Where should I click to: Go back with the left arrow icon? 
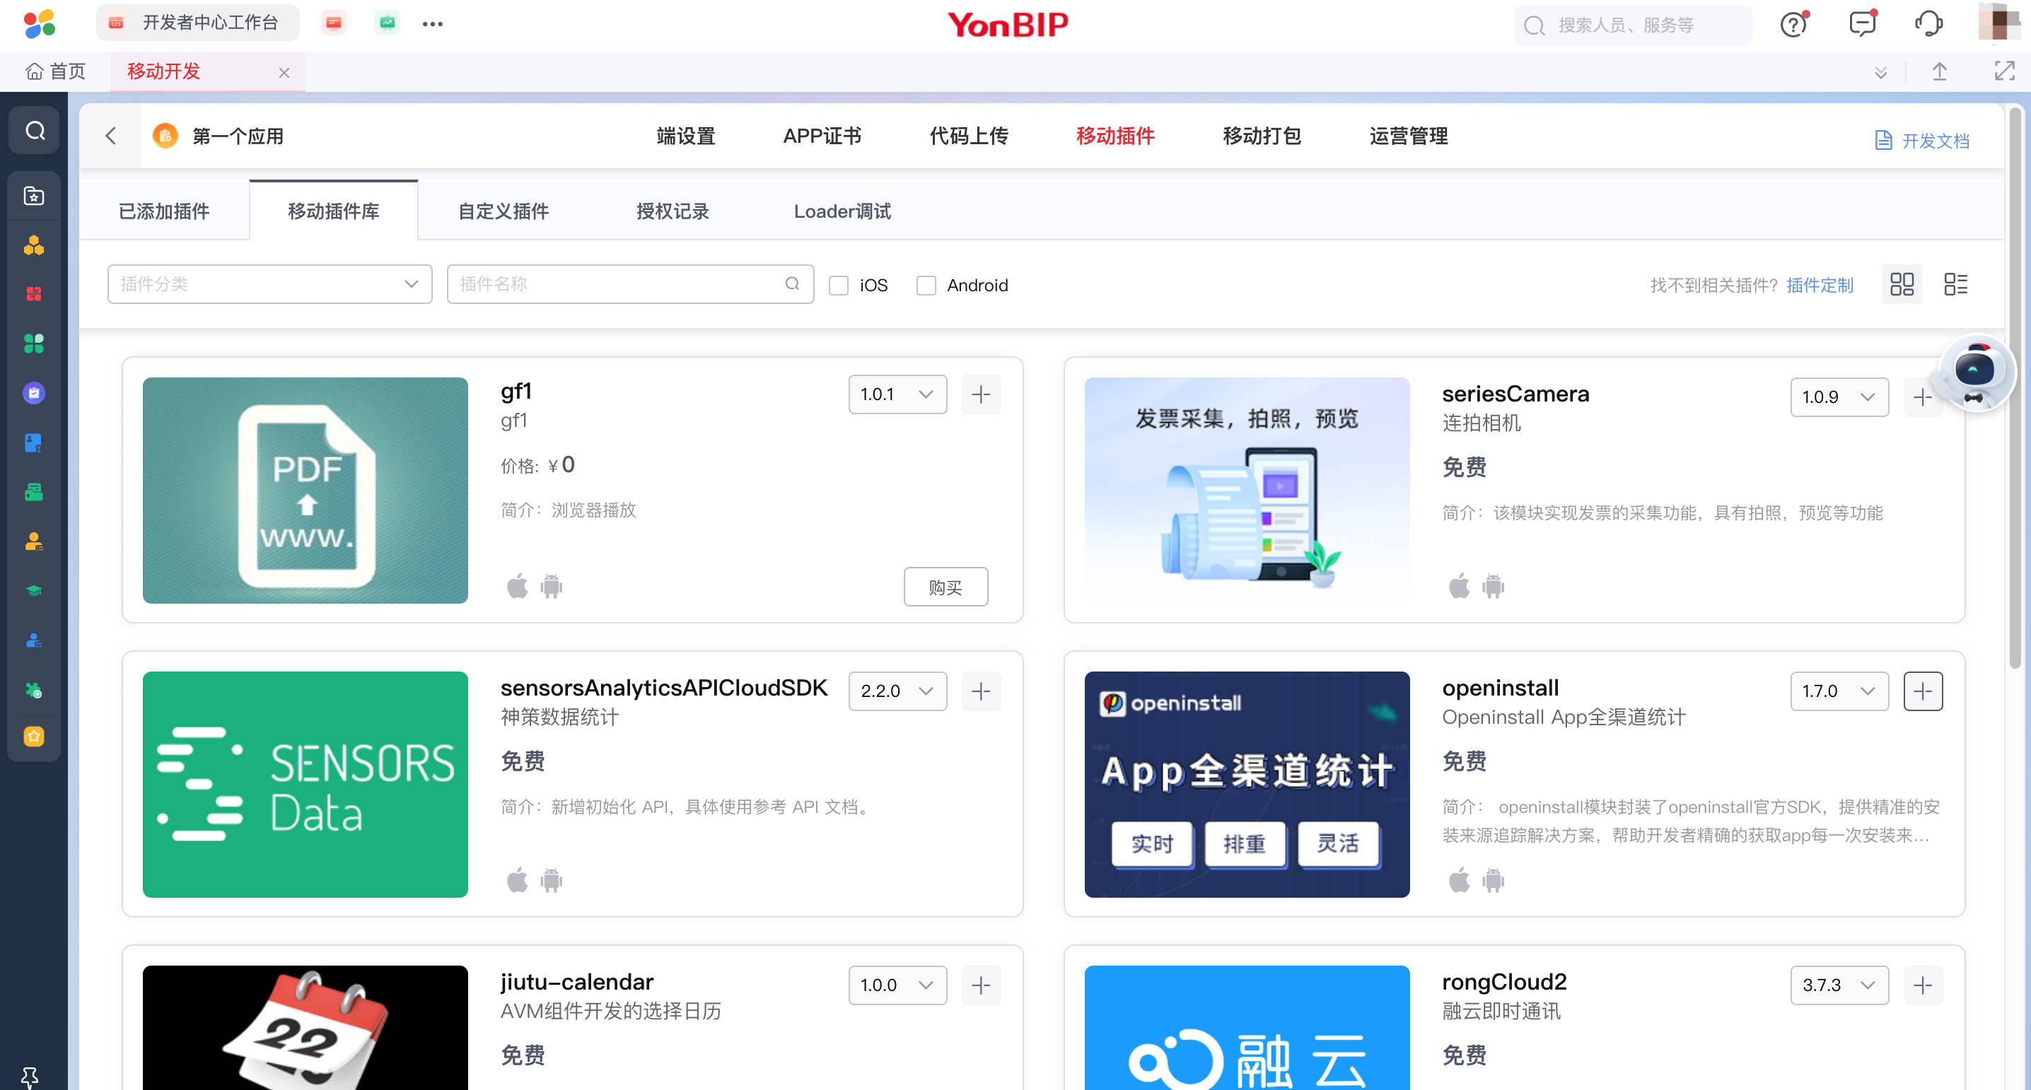click(110, 136)
